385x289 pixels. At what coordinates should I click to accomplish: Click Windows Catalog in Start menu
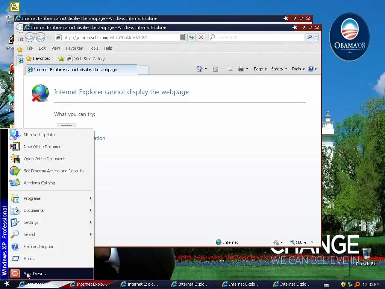click(51, 183)
